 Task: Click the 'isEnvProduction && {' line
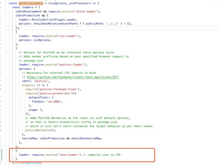32,16
